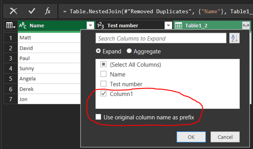Focus the Search Columns to Expand field
The image size is (253, 149).
161,38
